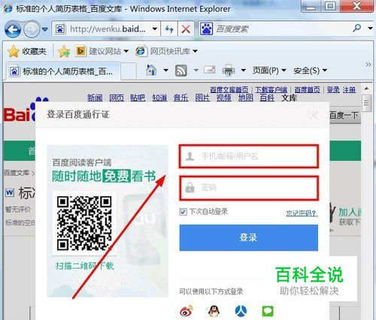Open the 百度首页 link
The height and width of the screenshot is (320, 376).
(307, 90)
